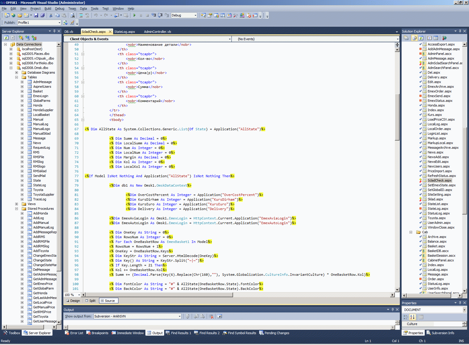Click the Connect to Database icon
Image resolution: width=469 pixels, height=345 pixels.
pyautogui.click(x=21, y=38)
